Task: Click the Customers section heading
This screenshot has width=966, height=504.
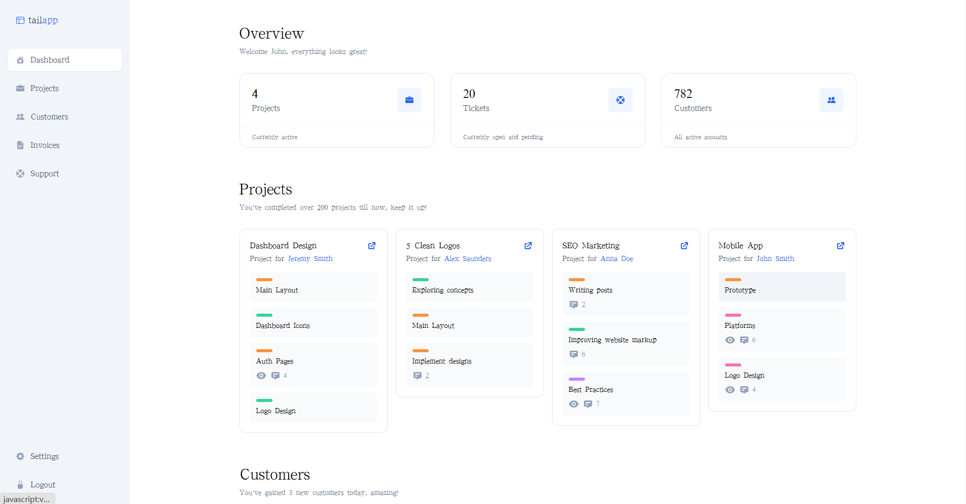Action: click(275, 475)
